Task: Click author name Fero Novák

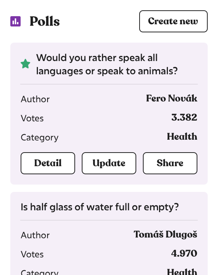Action: [x=172, y=98]
